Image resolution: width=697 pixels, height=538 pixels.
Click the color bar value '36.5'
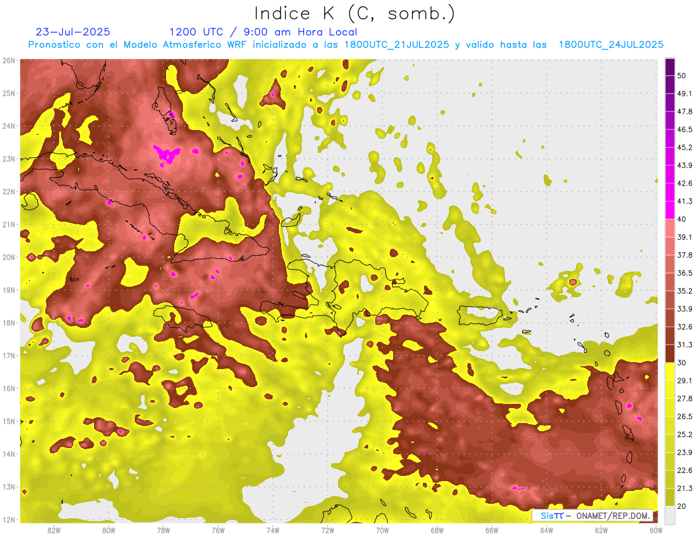click(684, 273)
